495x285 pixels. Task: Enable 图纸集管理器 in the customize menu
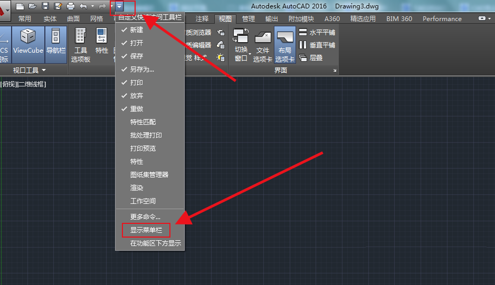coord(150,175)
